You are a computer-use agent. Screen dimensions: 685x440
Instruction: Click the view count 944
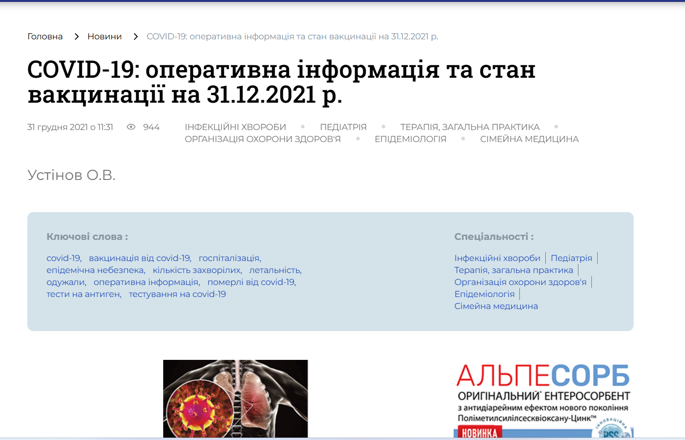(151, 127)
